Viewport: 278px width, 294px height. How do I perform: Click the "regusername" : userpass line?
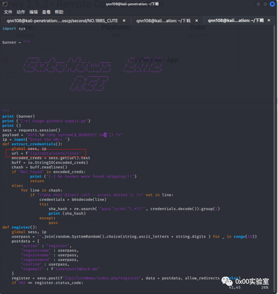pos(50,250)
